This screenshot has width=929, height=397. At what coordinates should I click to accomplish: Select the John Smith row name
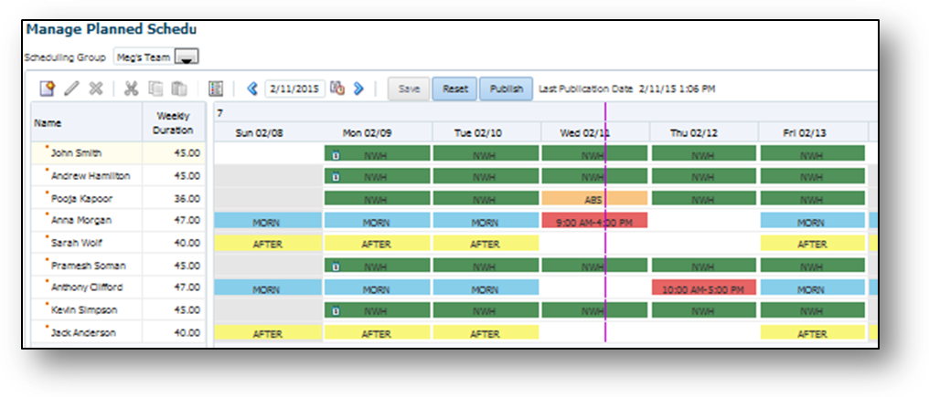(75, 153)
